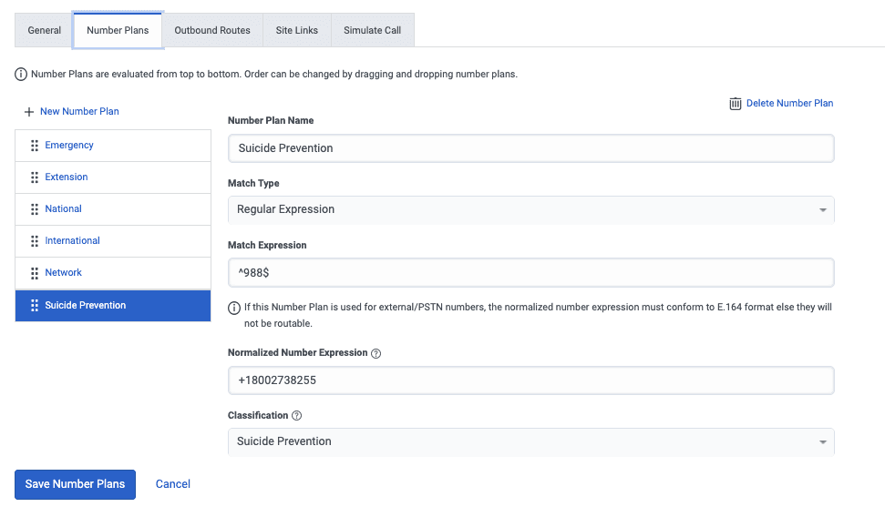Viewport: 885px width, 527px height.
Task: Click the help icon next to Classification
Action: coord(296,416)
